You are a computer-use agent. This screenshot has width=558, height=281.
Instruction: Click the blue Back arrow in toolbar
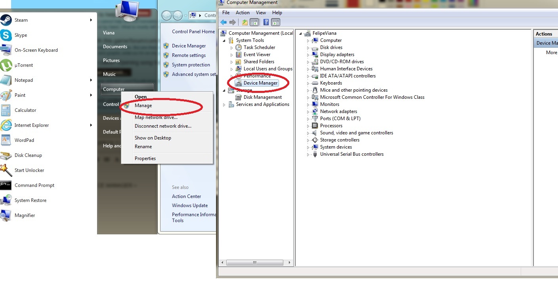[x=224, y=22]
